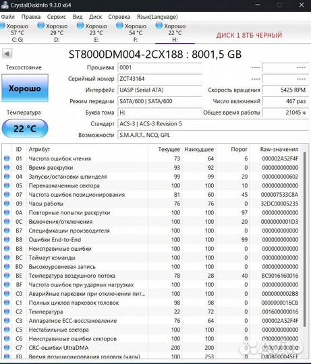Click the power-on count 467 раз
311x364 pixels.
(x=285, y=101)
